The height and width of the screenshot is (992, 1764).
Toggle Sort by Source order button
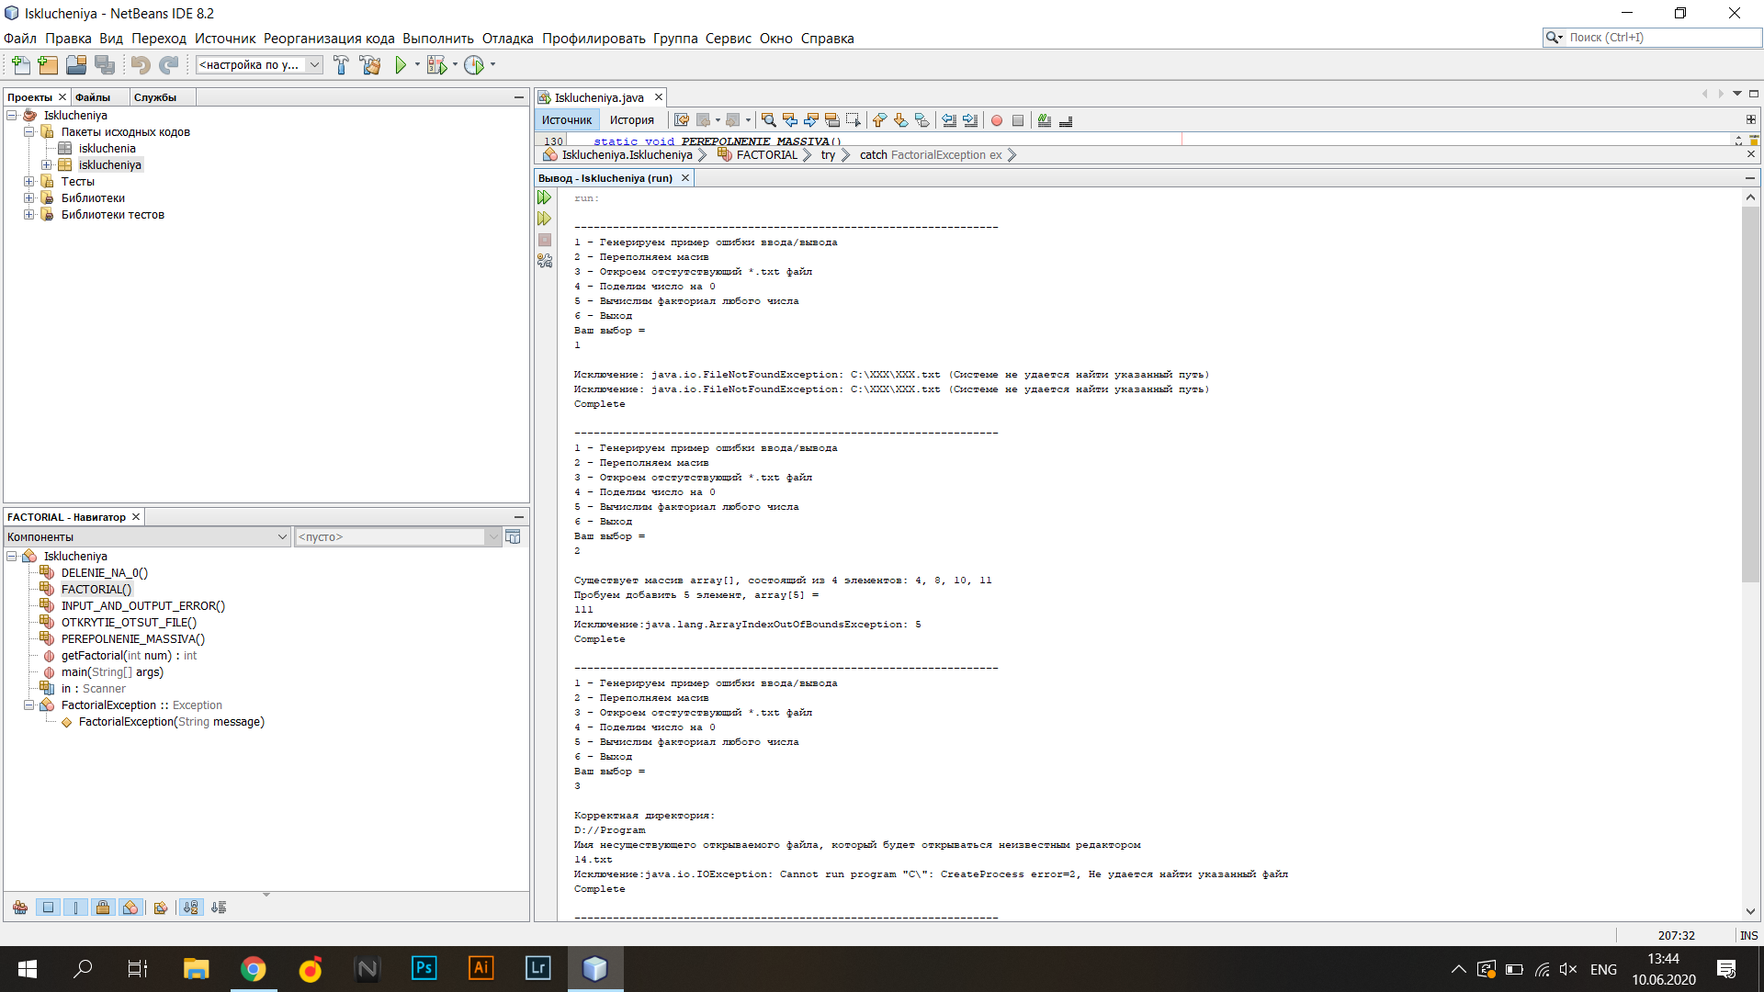[x=218, y=907]
